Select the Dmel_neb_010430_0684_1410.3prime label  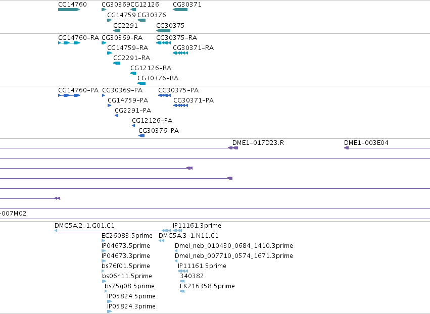(x=234, y=246)
